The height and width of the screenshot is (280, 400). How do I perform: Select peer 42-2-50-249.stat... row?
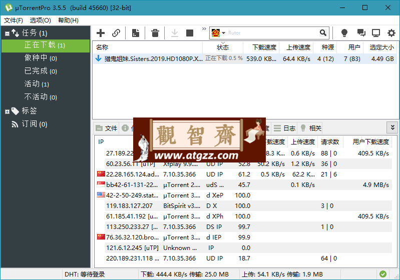(x=244, y=195)
